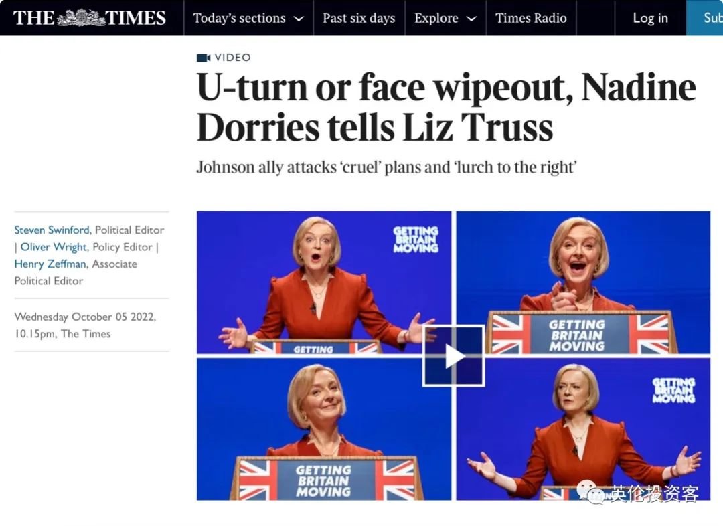
Task: Click the bottom-left smiling Truss photo
Action: (x=324, y=429)
